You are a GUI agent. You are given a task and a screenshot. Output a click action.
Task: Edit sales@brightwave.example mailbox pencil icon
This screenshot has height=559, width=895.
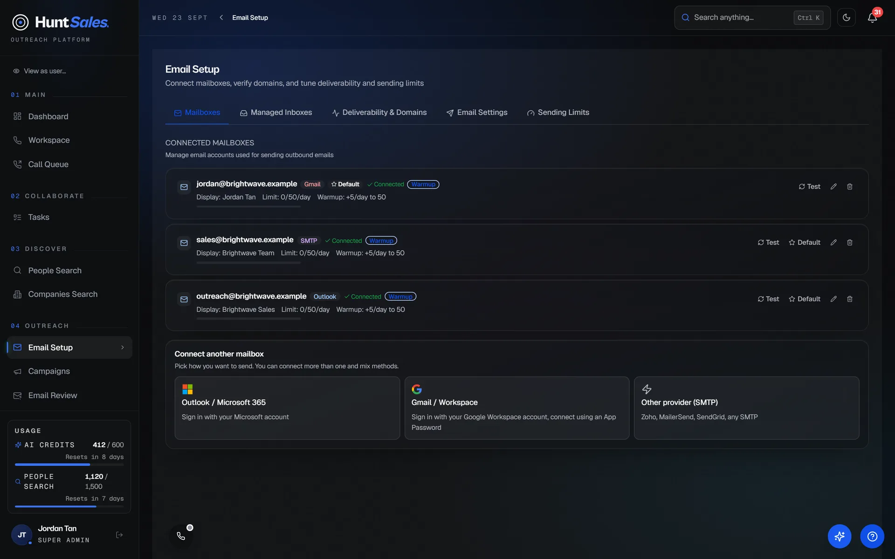tap(833, 243)
